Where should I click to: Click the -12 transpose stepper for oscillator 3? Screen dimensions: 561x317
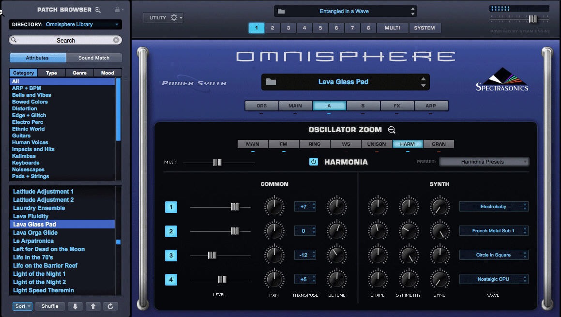pyautogui.click(x=305, y=255)
